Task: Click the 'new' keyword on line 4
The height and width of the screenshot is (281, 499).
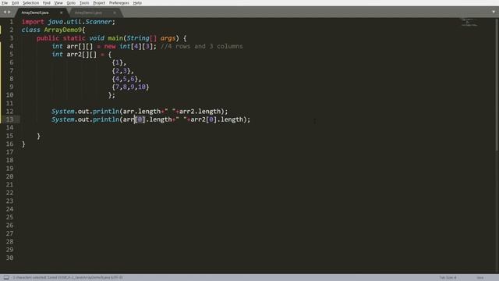Action: click(110, 46)
